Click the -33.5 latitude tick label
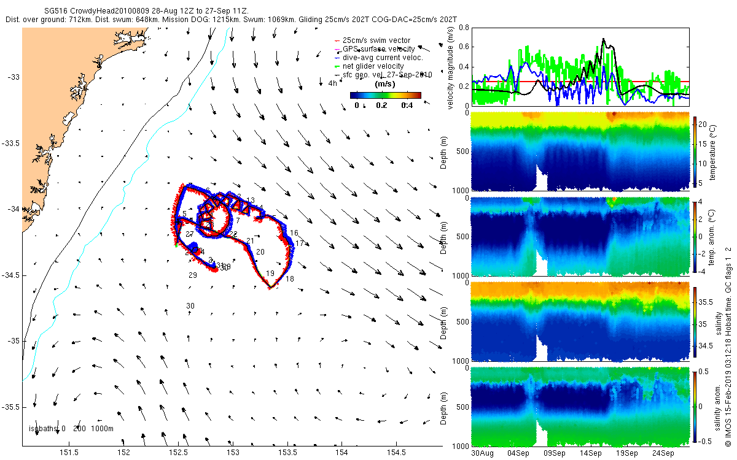This screenshot has width=737, height=460. (12, 143)
